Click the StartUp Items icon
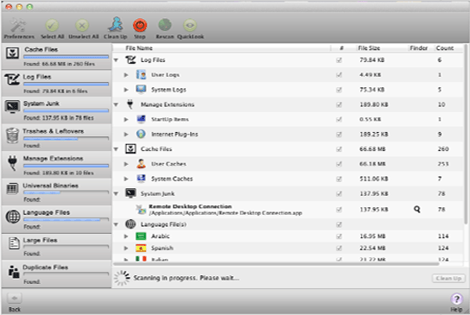The width and height of the screenshot is (470, 315). tap(141, 119)
